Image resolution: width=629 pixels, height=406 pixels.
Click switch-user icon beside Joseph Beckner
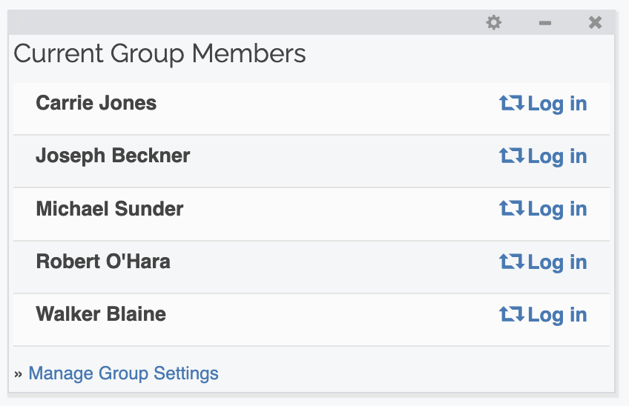tap(512, 156)
